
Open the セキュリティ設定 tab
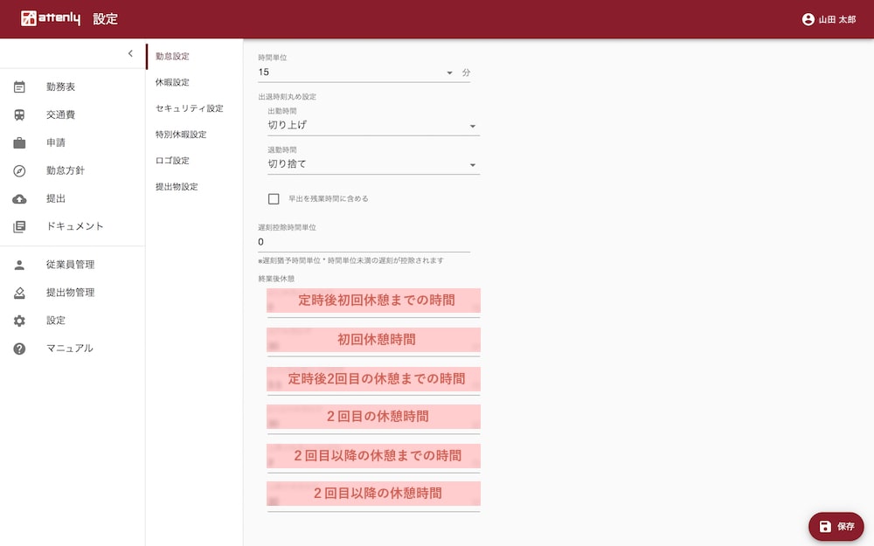pos(189,108)
